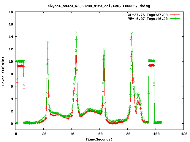Click the y-axis tick label 4
190x142 pixels.
12,99
